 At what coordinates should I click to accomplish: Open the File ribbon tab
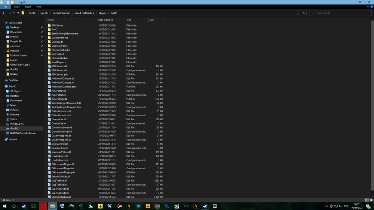pos(5,7)
